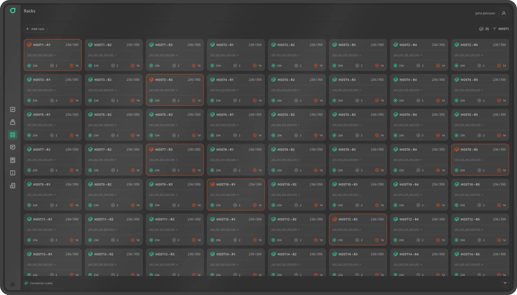The width and height of the screenshot is (517, 295).
Task: Click the user profile avatar icon
Action: 504,13
